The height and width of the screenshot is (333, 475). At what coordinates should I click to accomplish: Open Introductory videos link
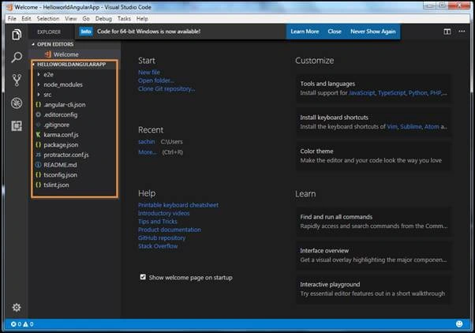click(164, 213)
